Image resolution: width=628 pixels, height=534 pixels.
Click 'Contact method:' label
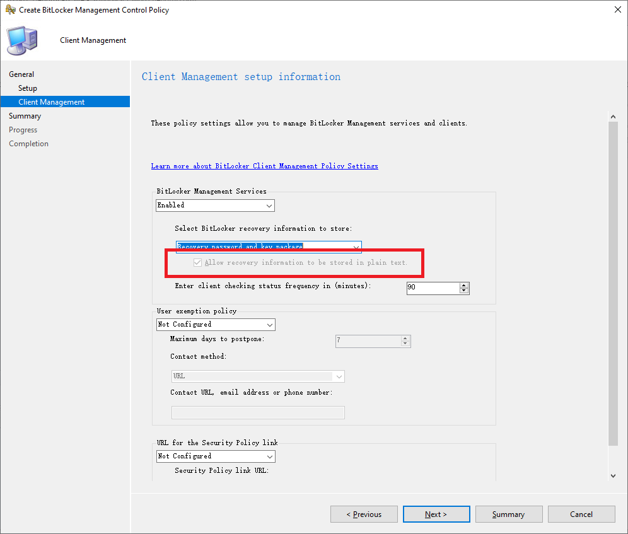click(x=198, y=357)
